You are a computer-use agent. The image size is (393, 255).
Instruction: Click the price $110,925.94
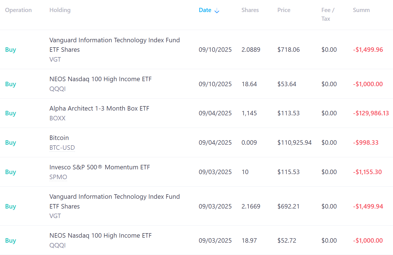(x=294, y=142)
